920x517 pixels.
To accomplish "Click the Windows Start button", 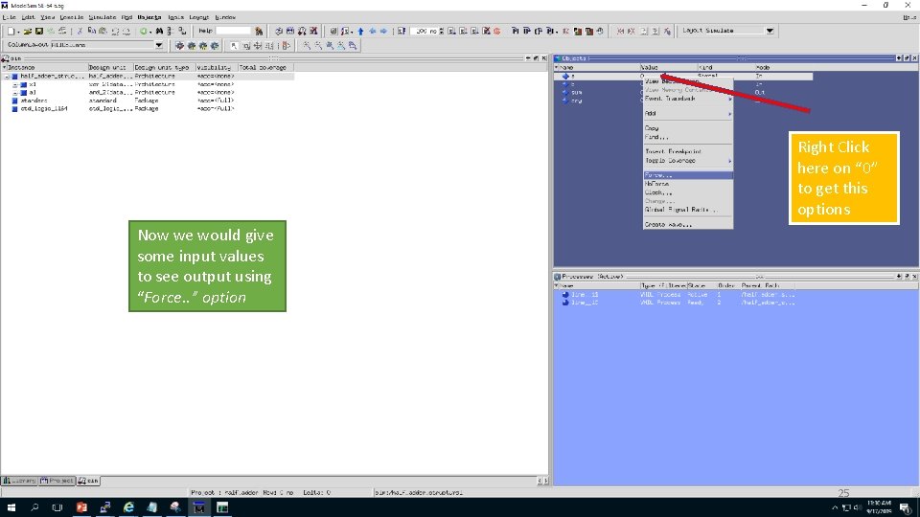I will pos(11,507).
